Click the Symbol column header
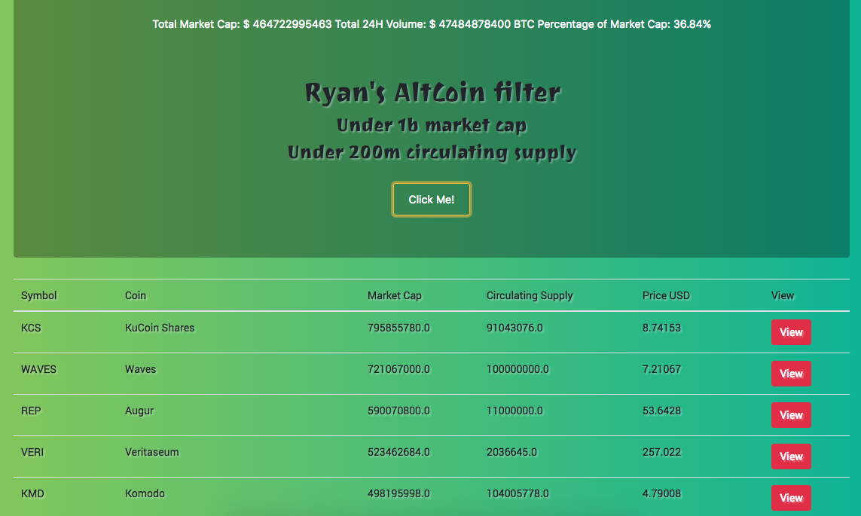861x516 pixels. 38,295
